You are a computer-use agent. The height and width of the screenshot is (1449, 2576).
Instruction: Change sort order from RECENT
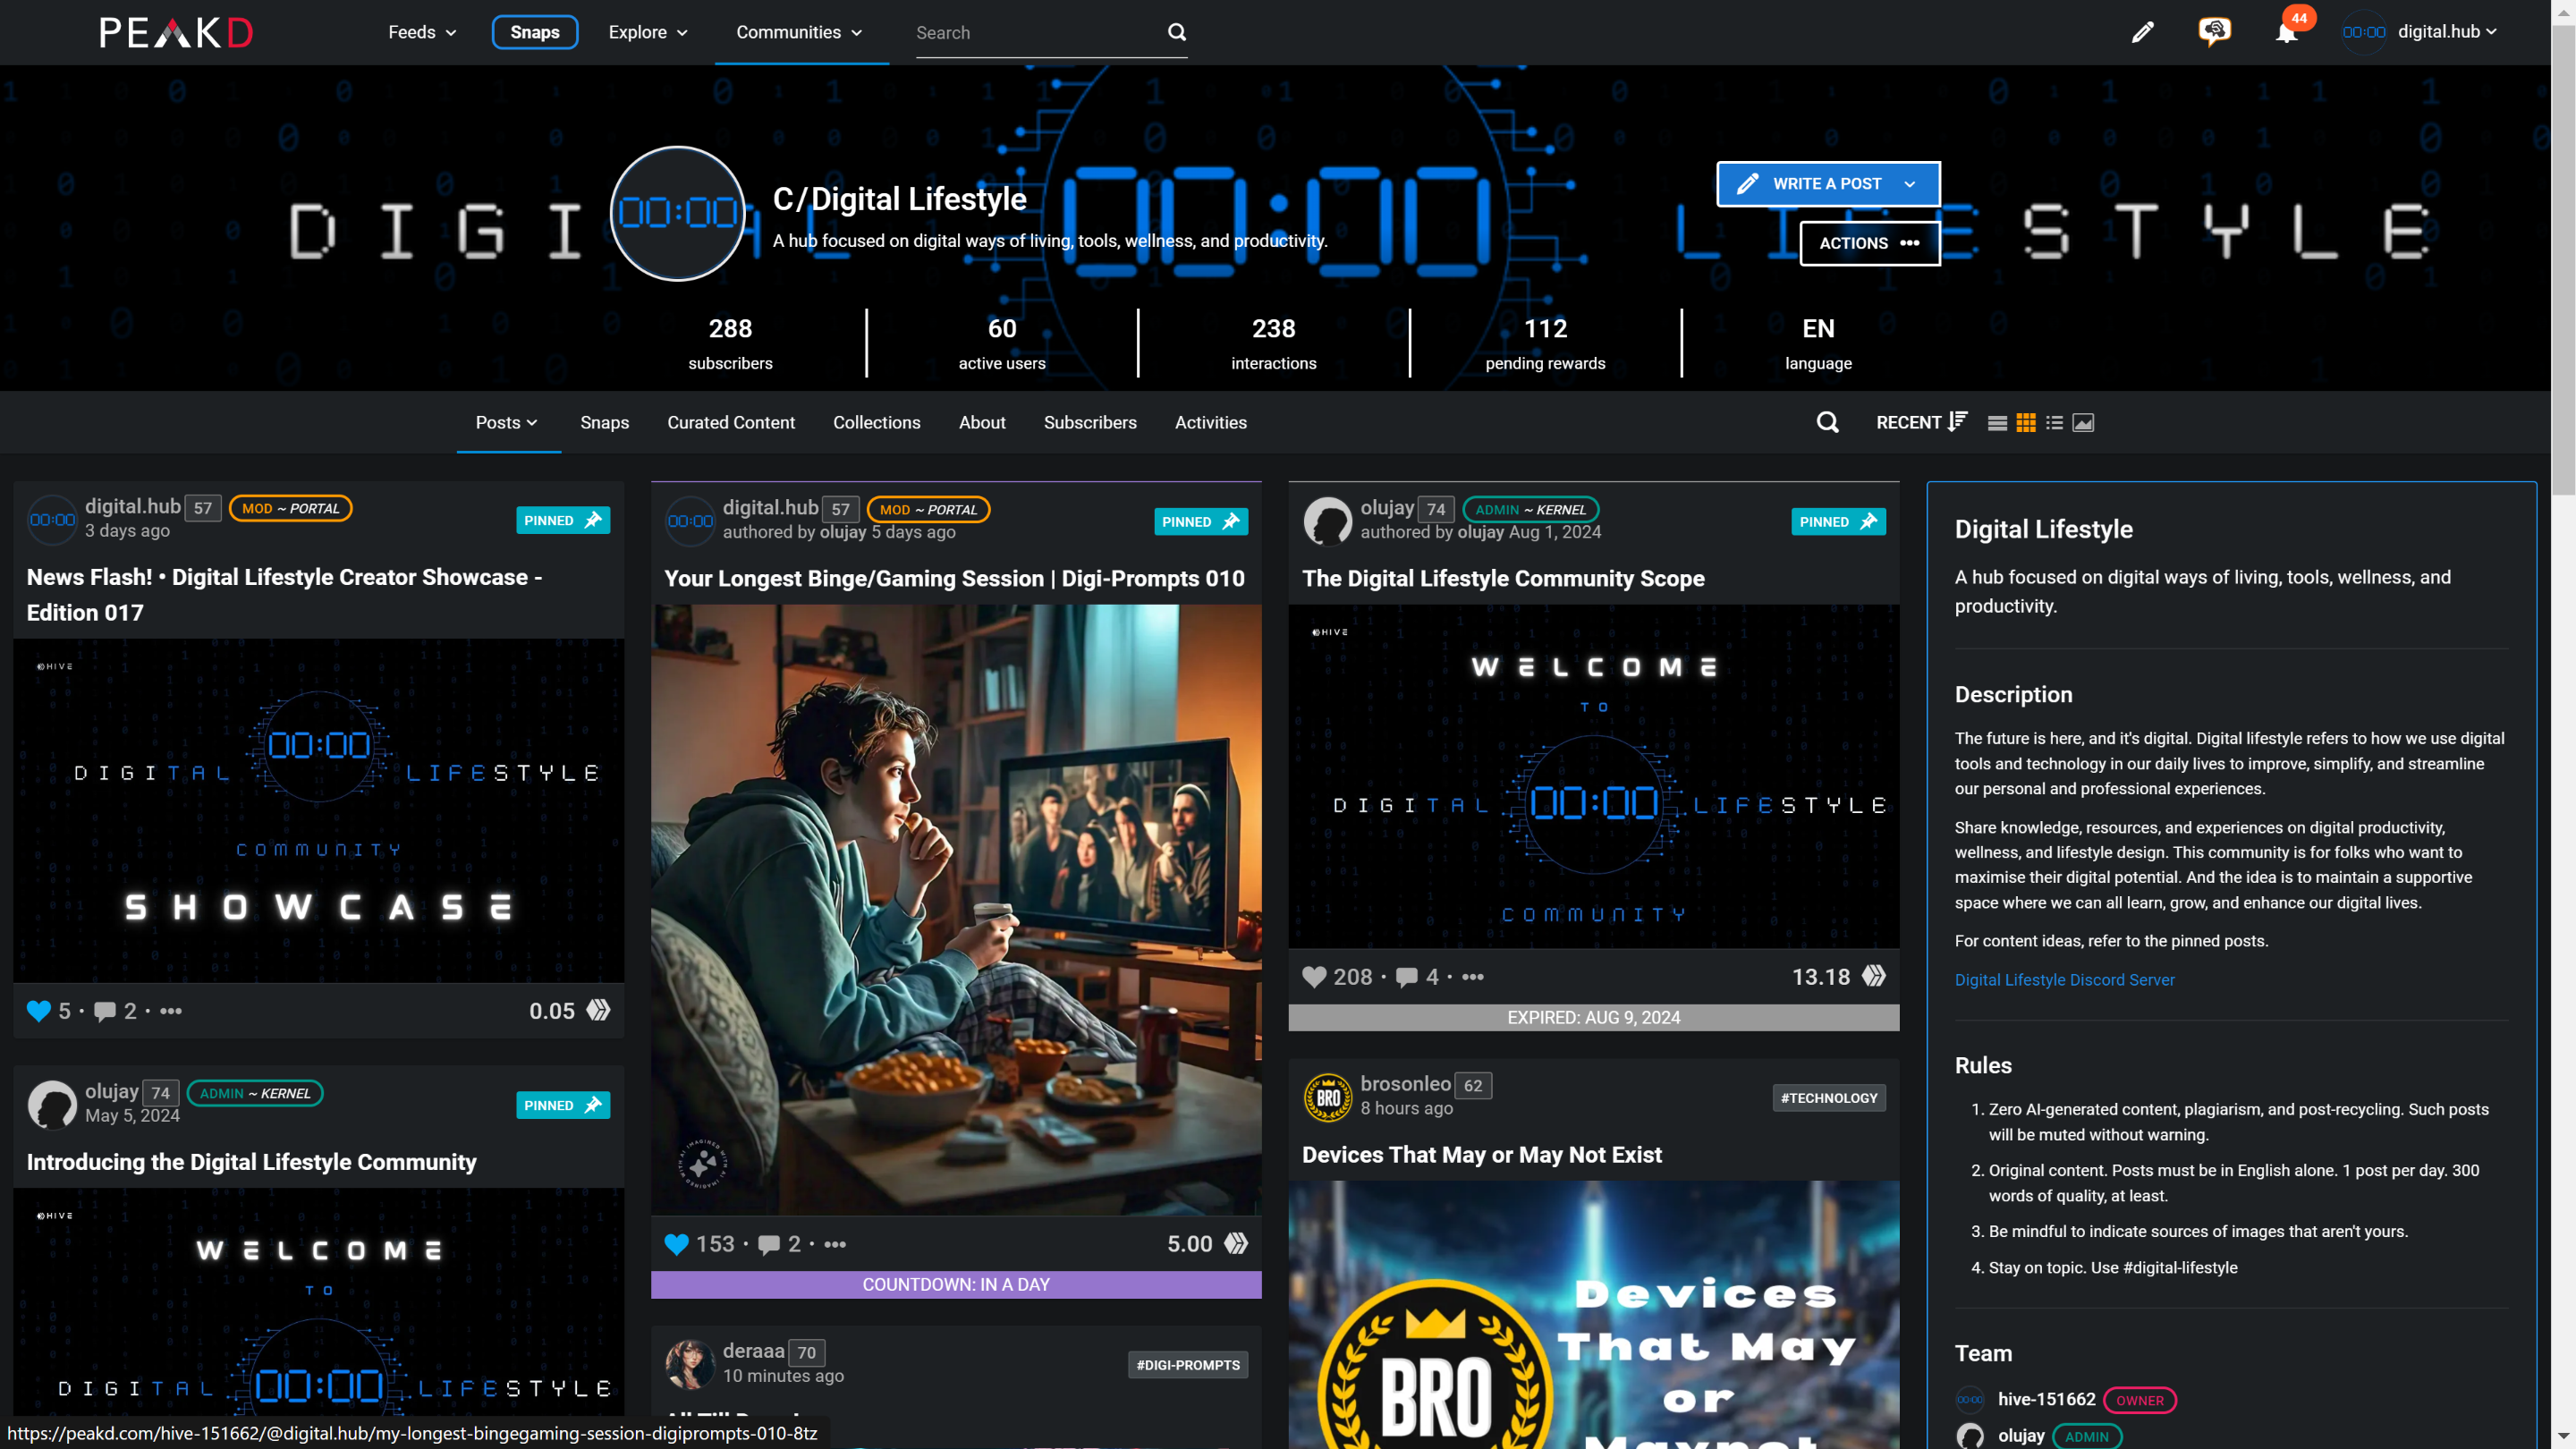[1921, 422]
